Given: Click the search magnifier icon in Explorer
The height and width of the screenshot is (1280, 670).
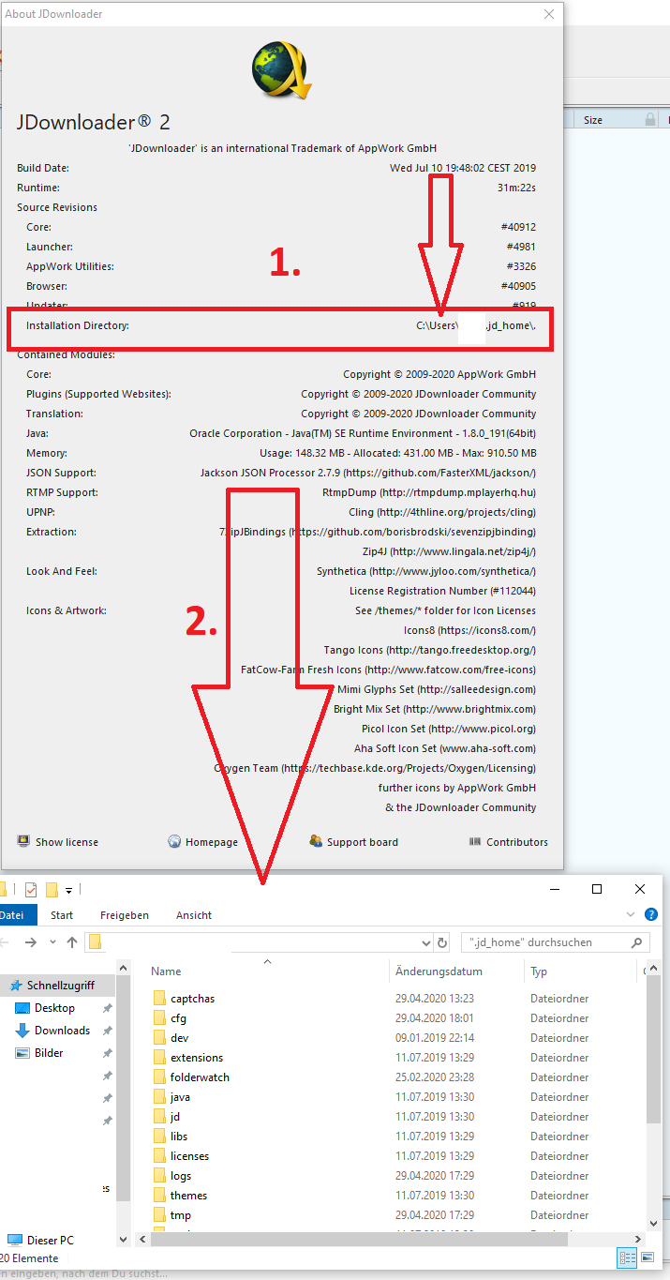Looking at the screenshot, I should pos(637,942).
